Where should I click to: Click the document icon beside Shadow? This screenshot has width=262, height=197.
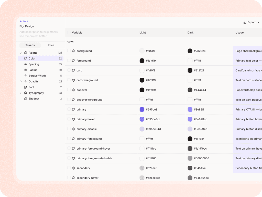click(x=26, y=99)
